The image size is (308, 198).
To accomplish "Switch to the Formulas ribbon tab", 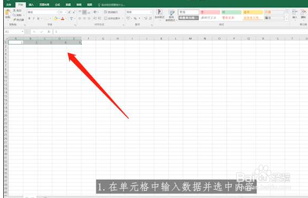I will pyautogui.click(x=58, y=5).
